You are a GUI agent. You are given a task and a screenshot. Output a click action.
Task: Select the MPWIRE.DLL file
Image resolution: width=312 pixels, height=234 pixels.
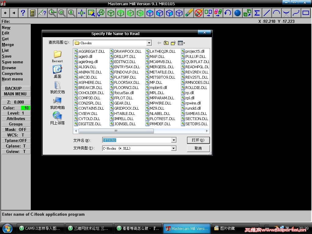(x=158, y=103)
